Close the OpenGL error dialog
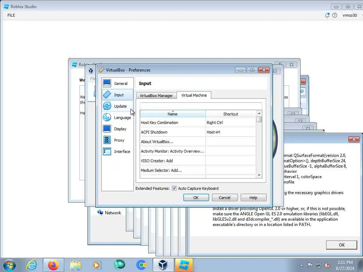Image resolution: width=363 pixels, height=272 pixels. [x=354, y=139]
